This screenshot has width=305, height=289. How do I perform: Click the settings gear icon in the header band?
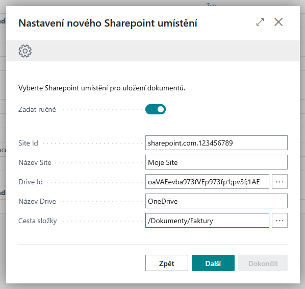pyautogui.click(x=25, y=51)
